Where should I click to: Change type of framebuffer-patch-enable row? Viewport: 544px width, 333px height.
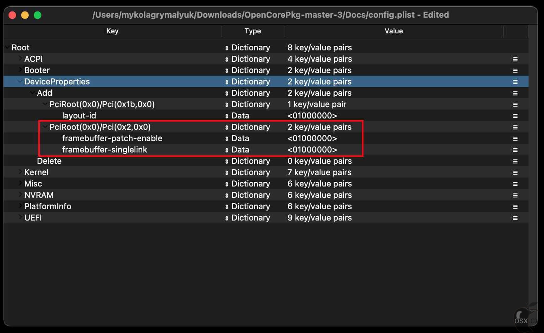click(x=227, y=139)
